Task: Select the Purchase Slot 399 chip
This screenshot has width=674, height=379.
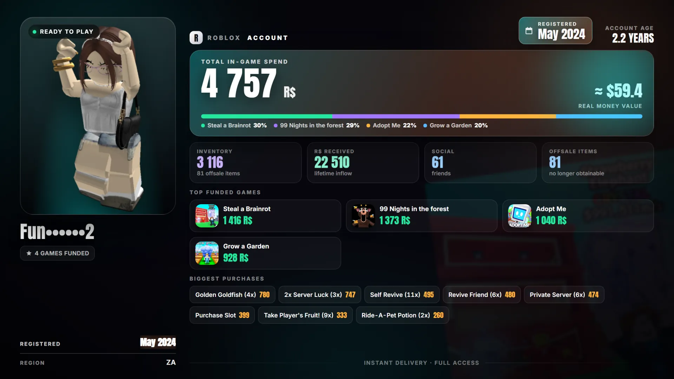Action: [222, 315]
